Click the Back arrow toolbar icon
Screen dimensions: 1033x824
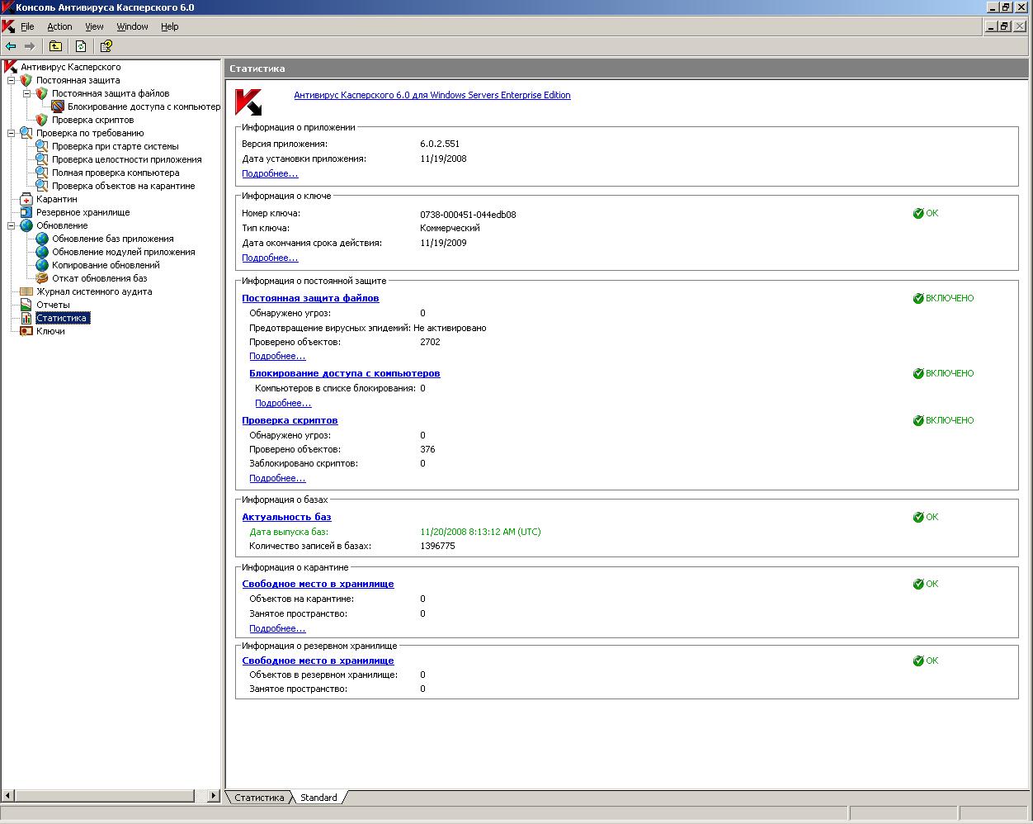click(11, 46)
